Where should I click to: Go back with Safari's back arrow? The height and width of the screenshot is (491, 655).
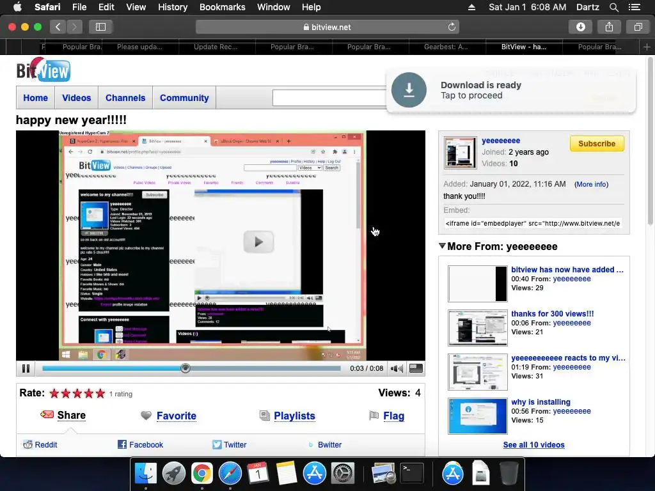tap(58, 27)
